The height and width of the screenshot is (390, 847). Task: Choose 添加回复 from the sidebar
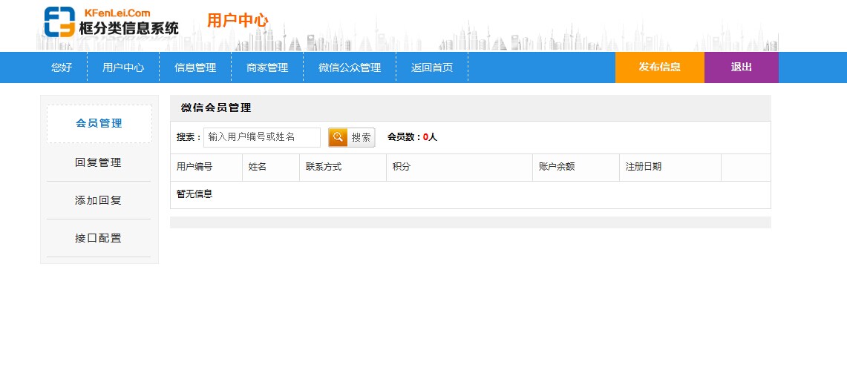[99, 200]
